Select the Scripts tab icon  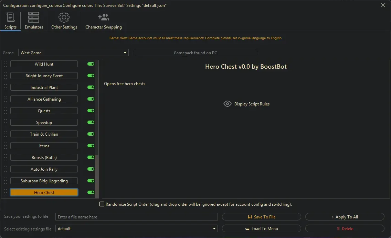coord(10,17)
